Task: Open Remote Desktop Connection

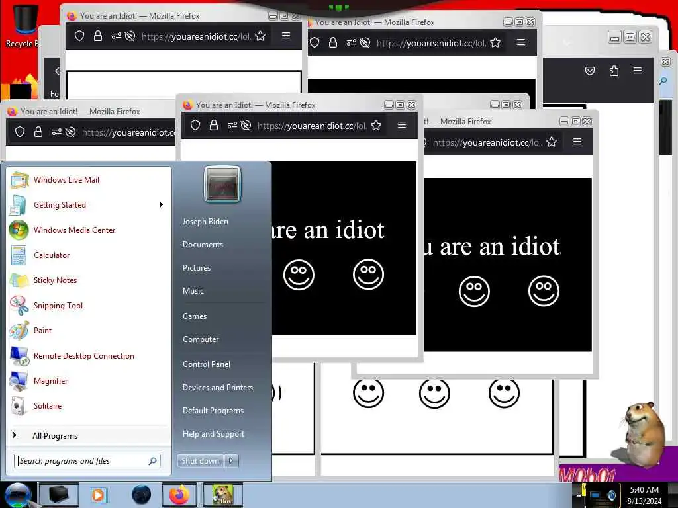Action: tap(89, 355)
